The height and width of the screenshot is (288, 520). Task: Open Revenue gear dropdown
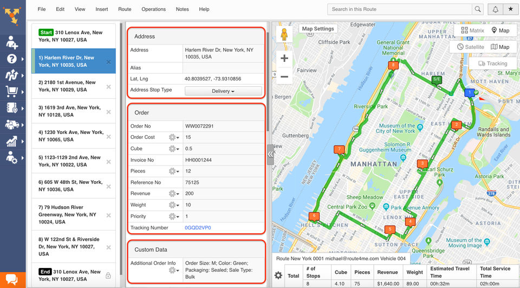coord(174,193)
